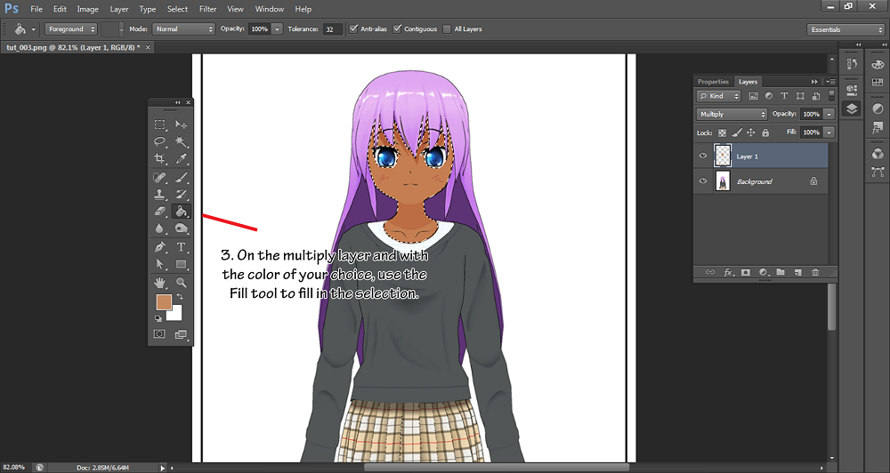
Task: Select the History Brush tool
Action: coord(181,195)
